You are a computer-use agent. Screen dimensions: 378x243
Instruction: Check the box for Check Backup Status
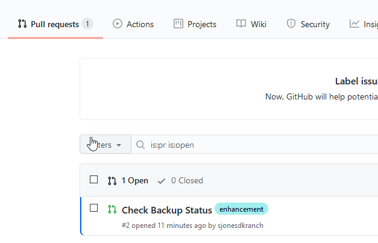[x=93, y=208]
